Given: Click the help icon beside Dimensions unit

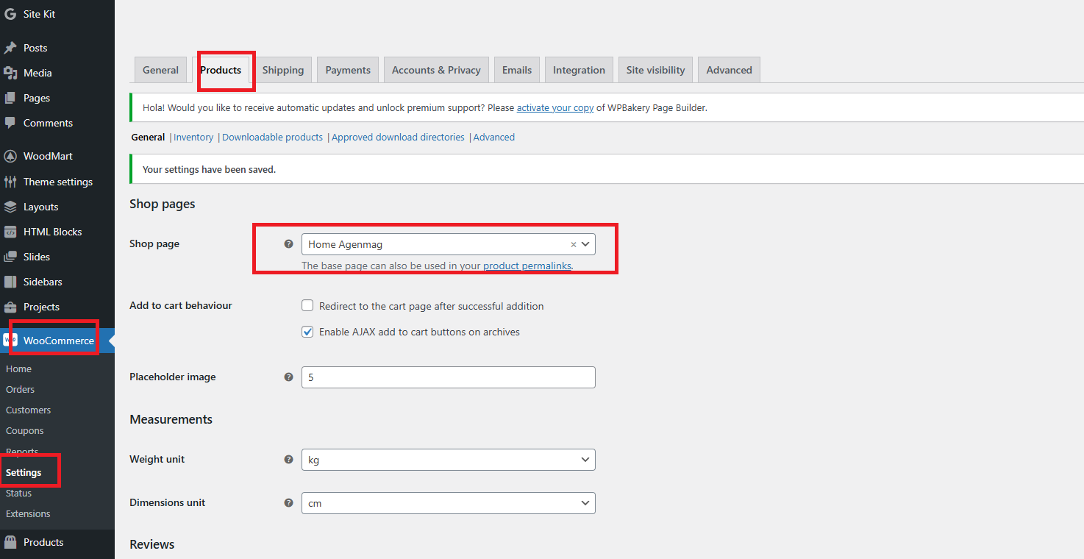Looking at the screenshot, I should point(289,503).
